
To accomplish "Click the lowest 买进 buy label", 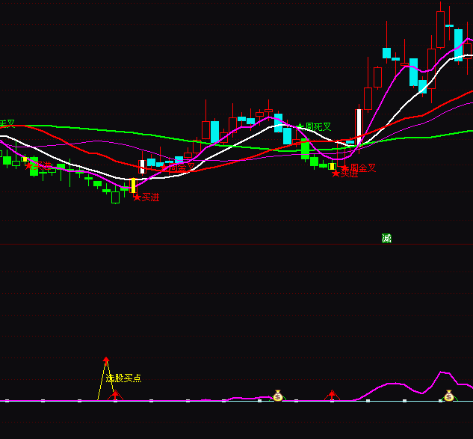I will [x=150, y=197].
